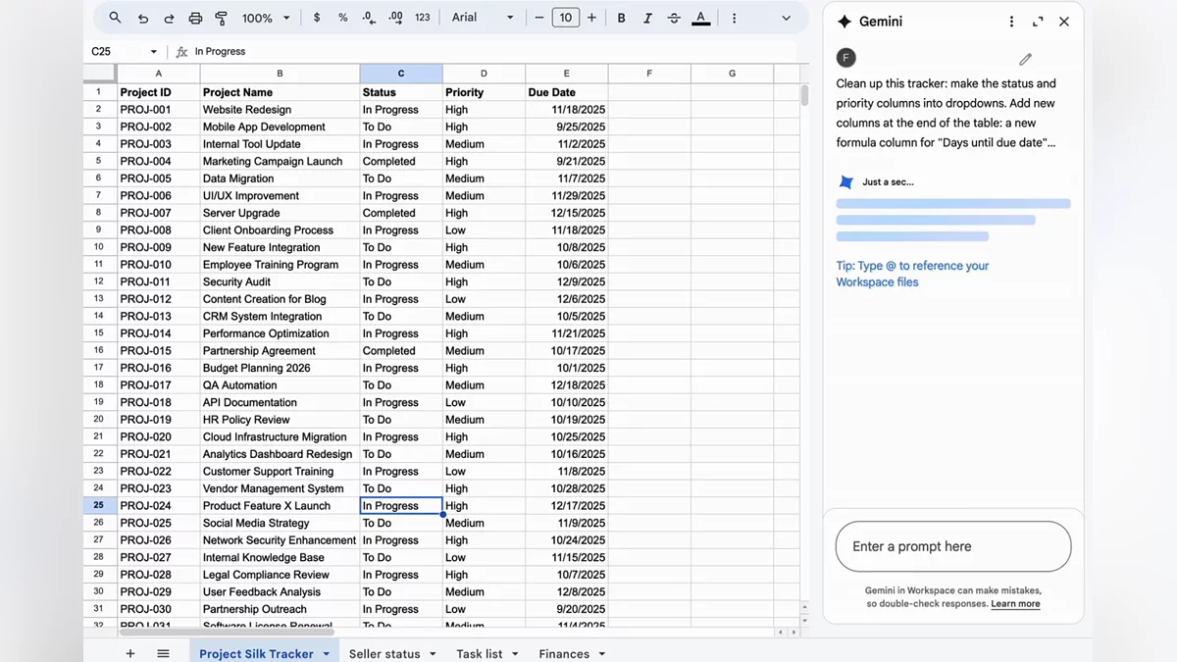Open the Arial font family dropdown

[483, 18]
